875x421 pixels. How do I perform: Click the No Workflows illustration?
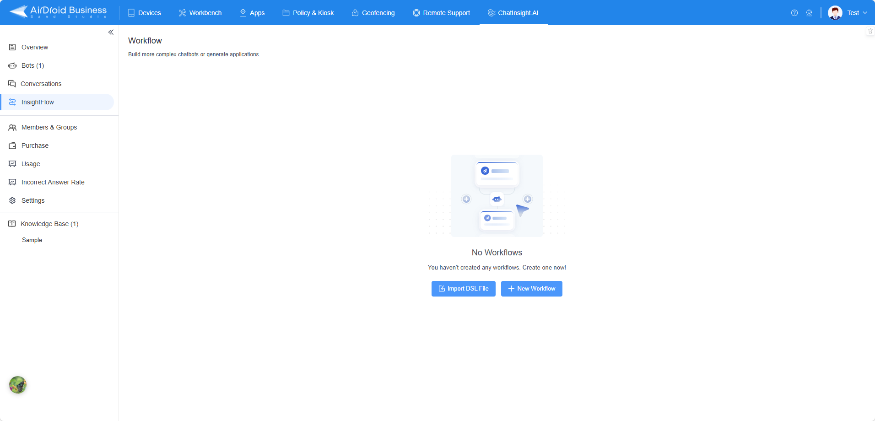point(497,196)
